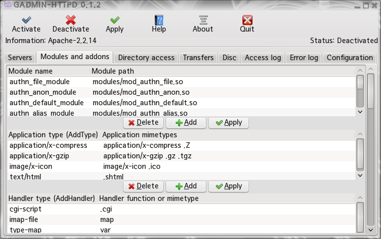
Task: Sort by Module name column header
Action: [49, 71]
